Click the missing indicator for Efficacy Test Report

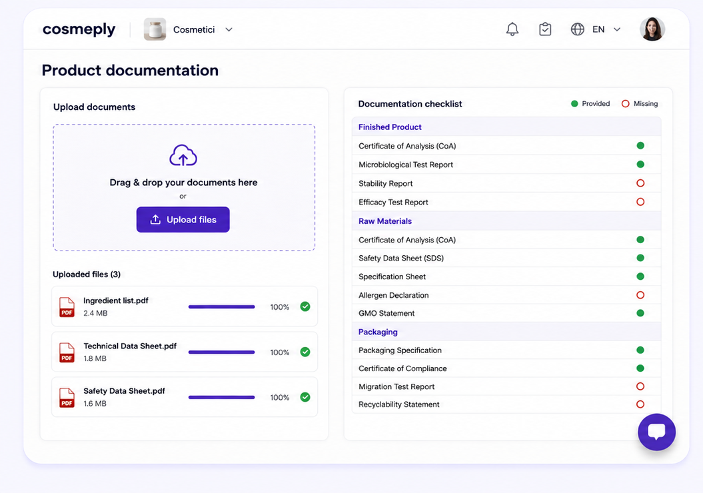point(640,202)
